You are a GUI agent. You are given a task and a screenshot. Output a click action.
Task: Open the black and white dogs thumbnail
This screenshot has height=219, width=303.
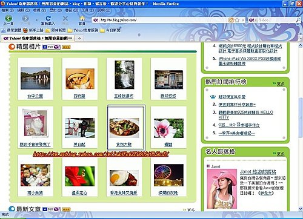tap(80, 128)
